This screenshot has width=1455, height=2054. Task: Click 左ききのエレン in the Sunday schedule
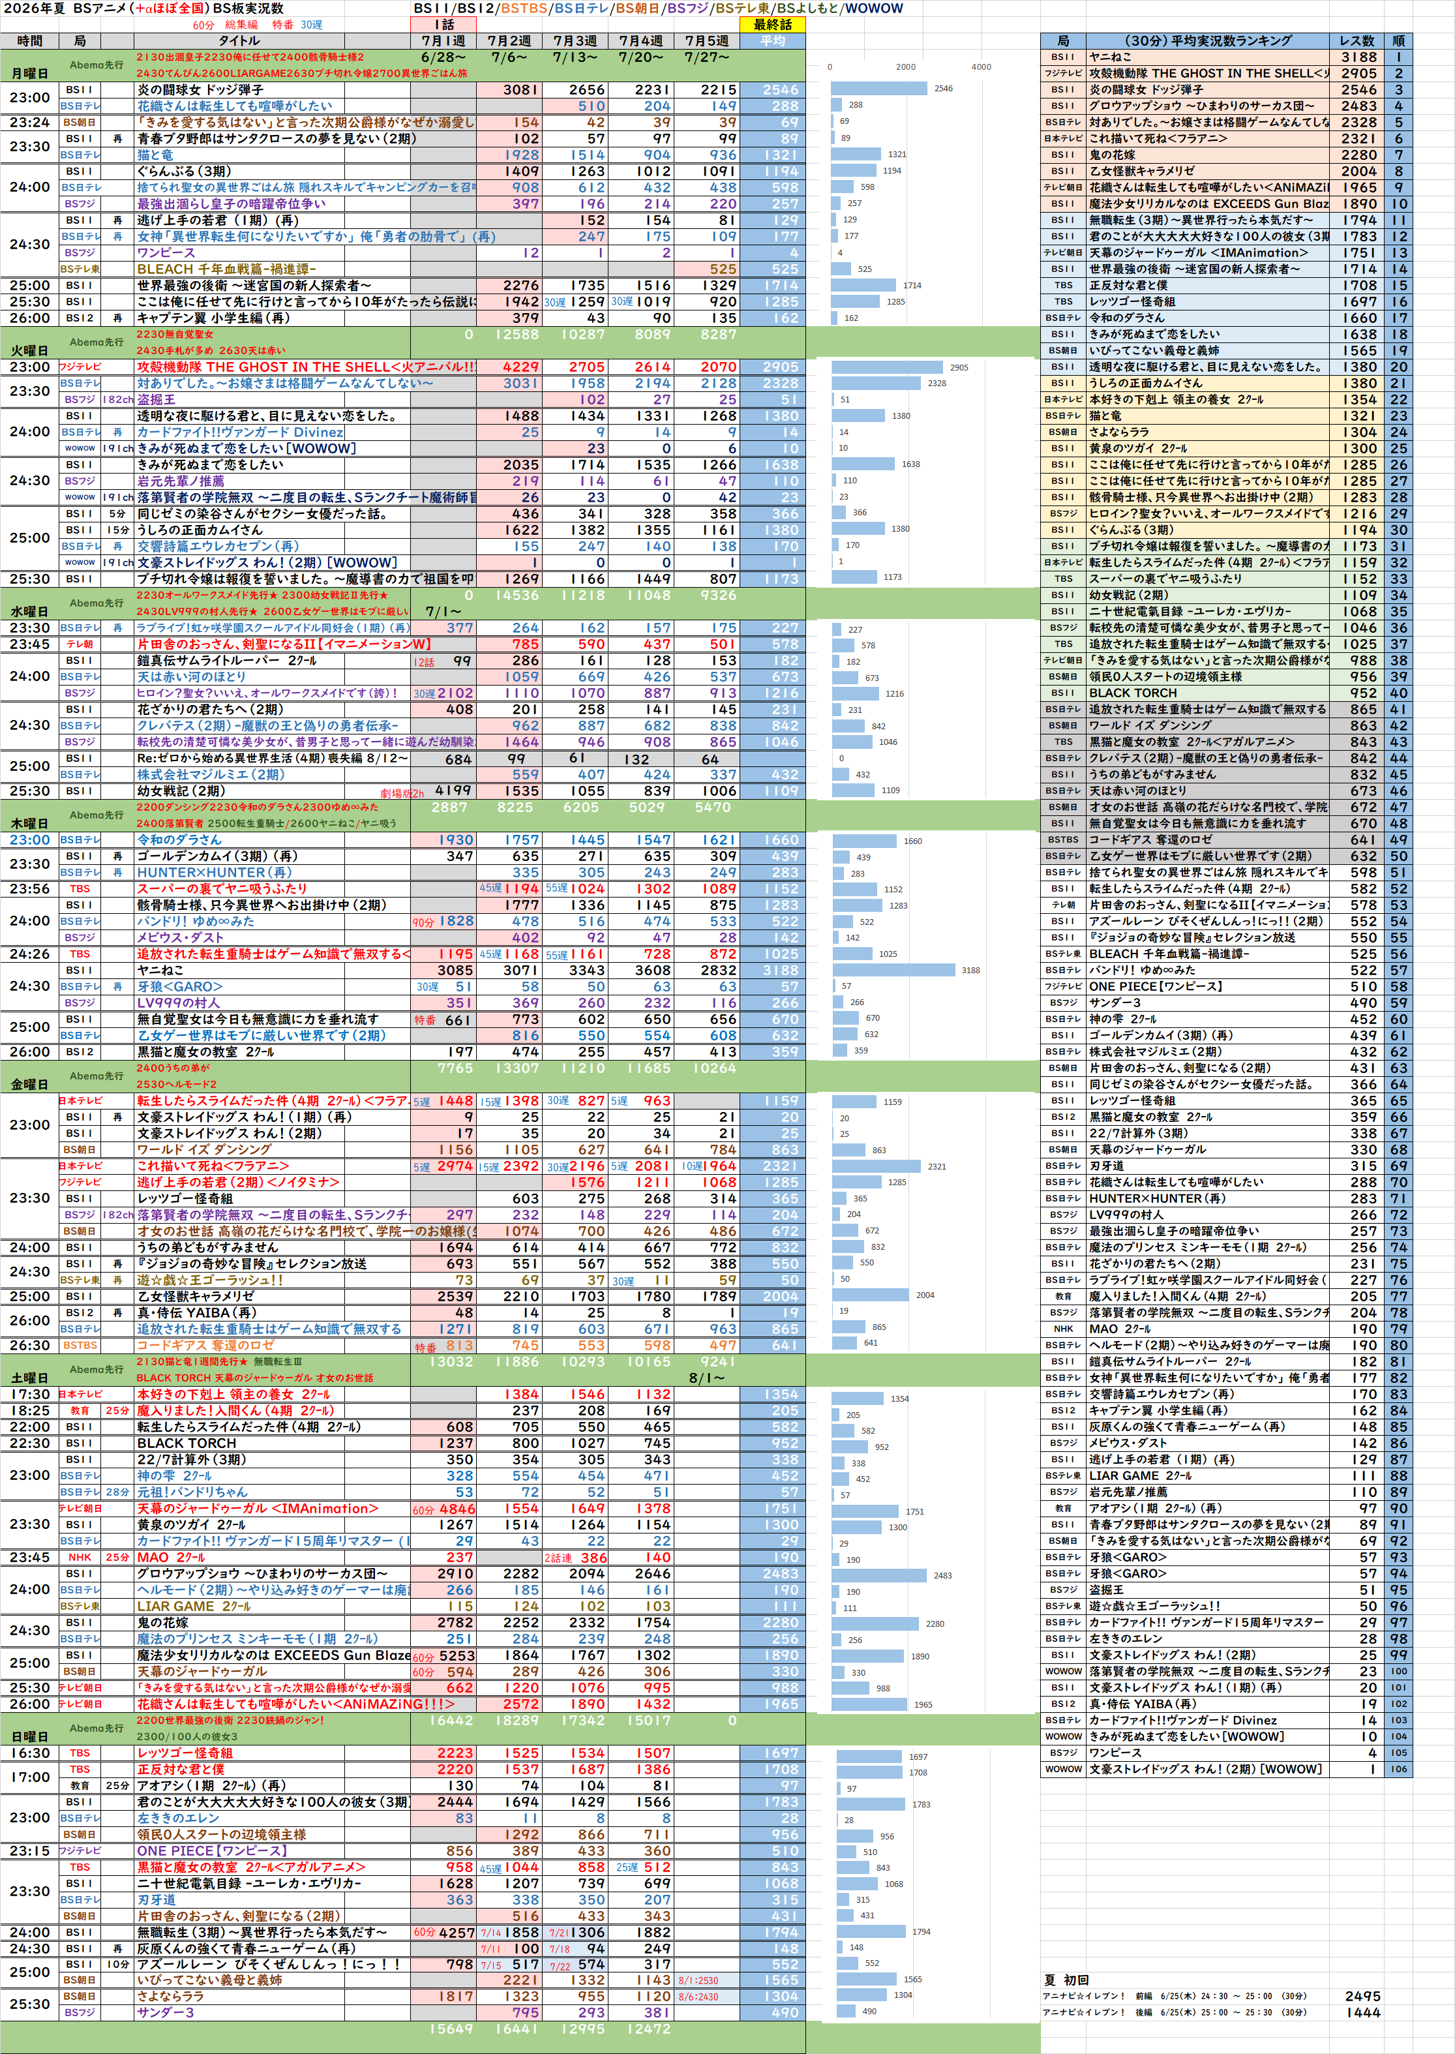(x=177, y=1817)
